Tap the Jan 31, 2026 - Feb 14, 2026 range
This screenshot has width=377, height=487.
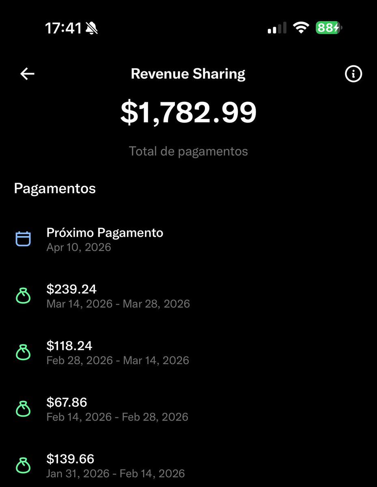(x=116, y=473)
